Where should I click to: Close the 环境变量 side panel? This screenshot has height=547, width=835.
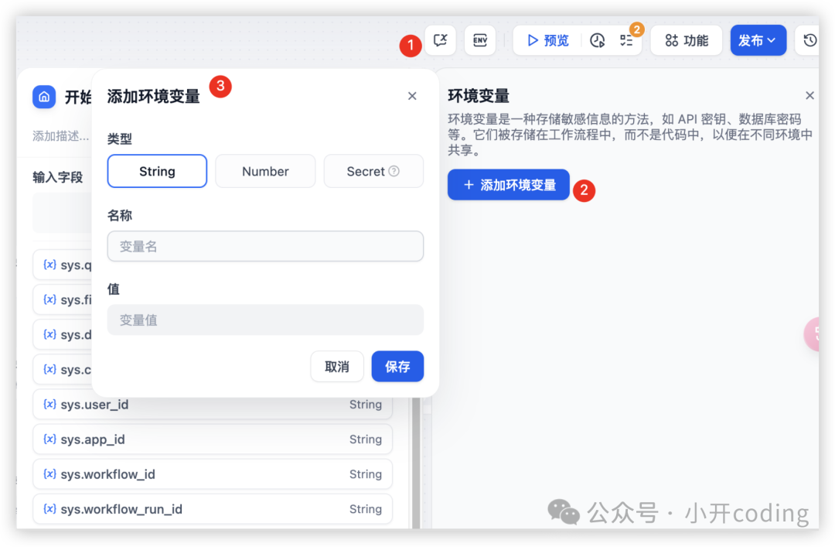coord(809,95)
